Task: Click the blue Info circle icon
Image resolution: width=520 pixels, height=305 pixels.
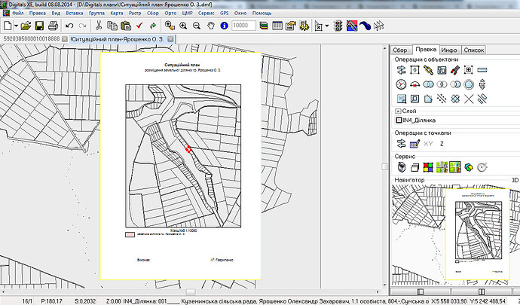Action: pos(224,26)
